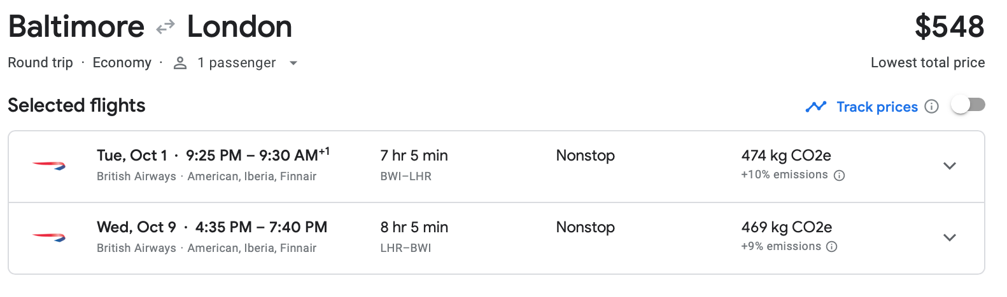
Task: Click the passenger person icon
Action: 180,63
